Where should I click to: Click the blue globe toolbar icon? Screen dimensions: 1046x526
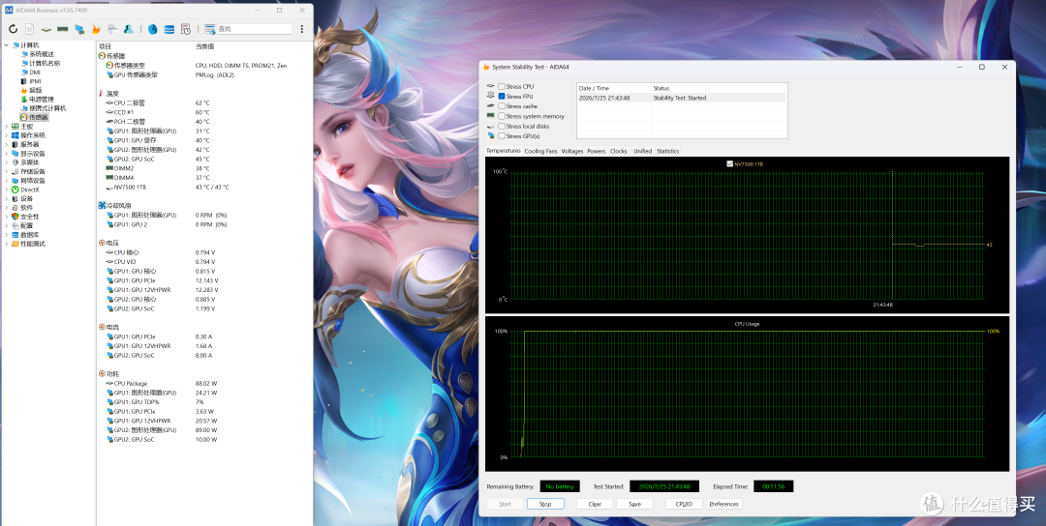[x=153, y=29]
